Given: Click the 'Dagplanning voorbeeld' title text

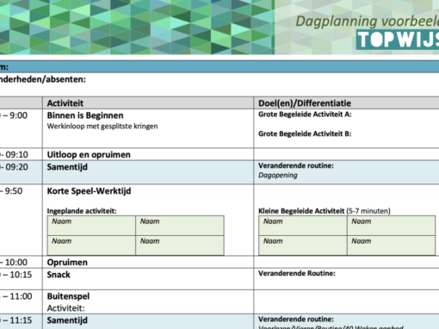Looking at the screenshot, I should click(368, 22).
